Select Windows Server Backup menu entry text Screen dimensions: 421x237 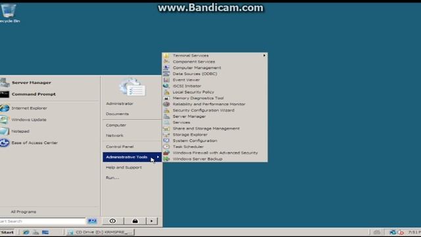(197, 159)
